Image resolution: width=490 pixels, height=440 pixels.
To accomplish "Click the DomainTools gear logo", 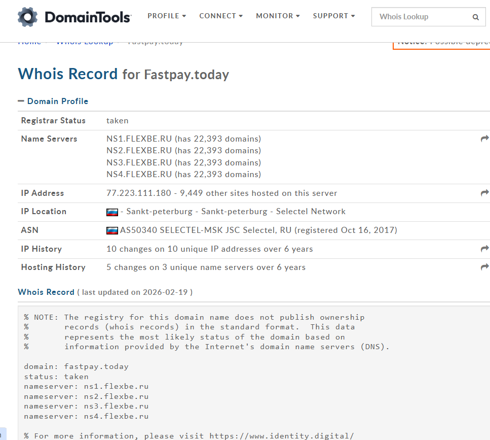I will pyautogui.click(x=27, y=17).
